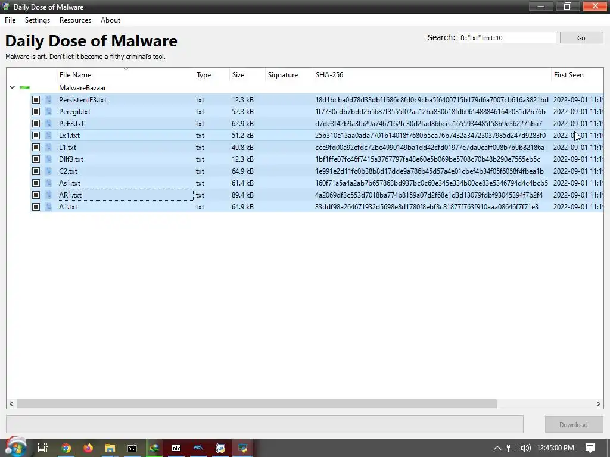
Task: Click the Search input field
Action: point(508,37)
